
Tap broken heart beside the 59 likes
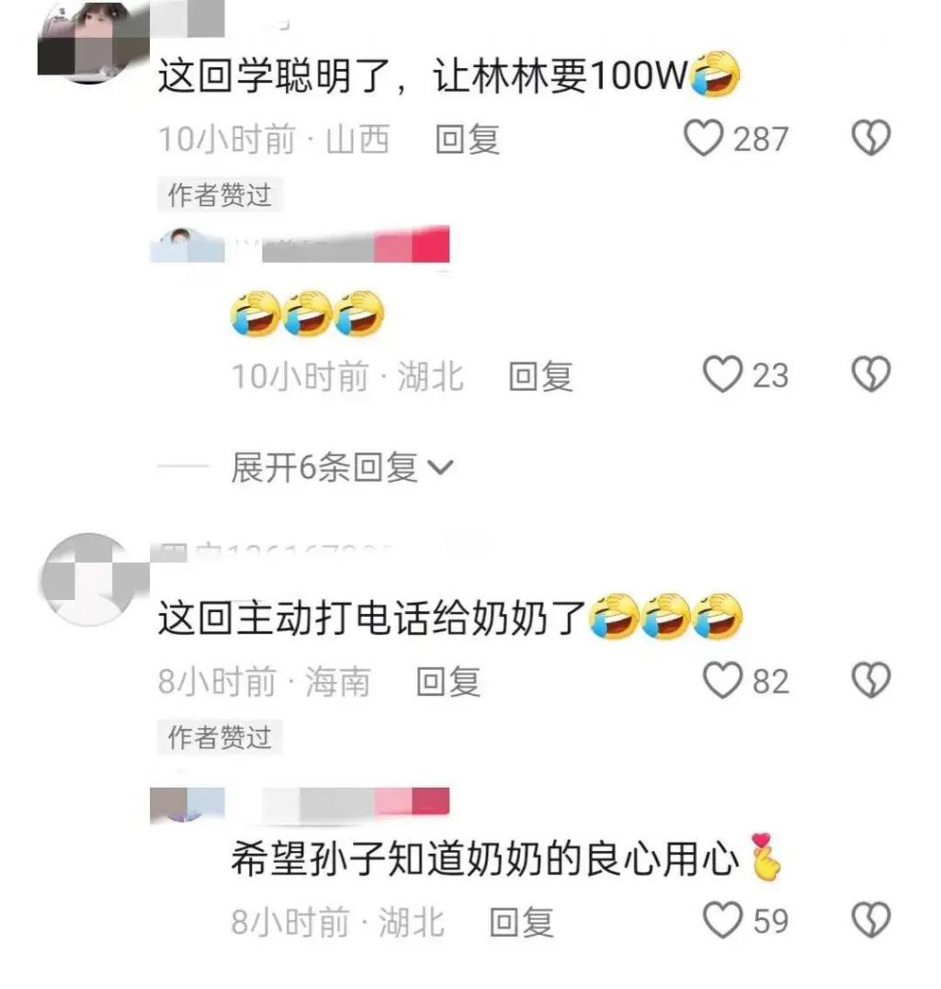point(871,920)
